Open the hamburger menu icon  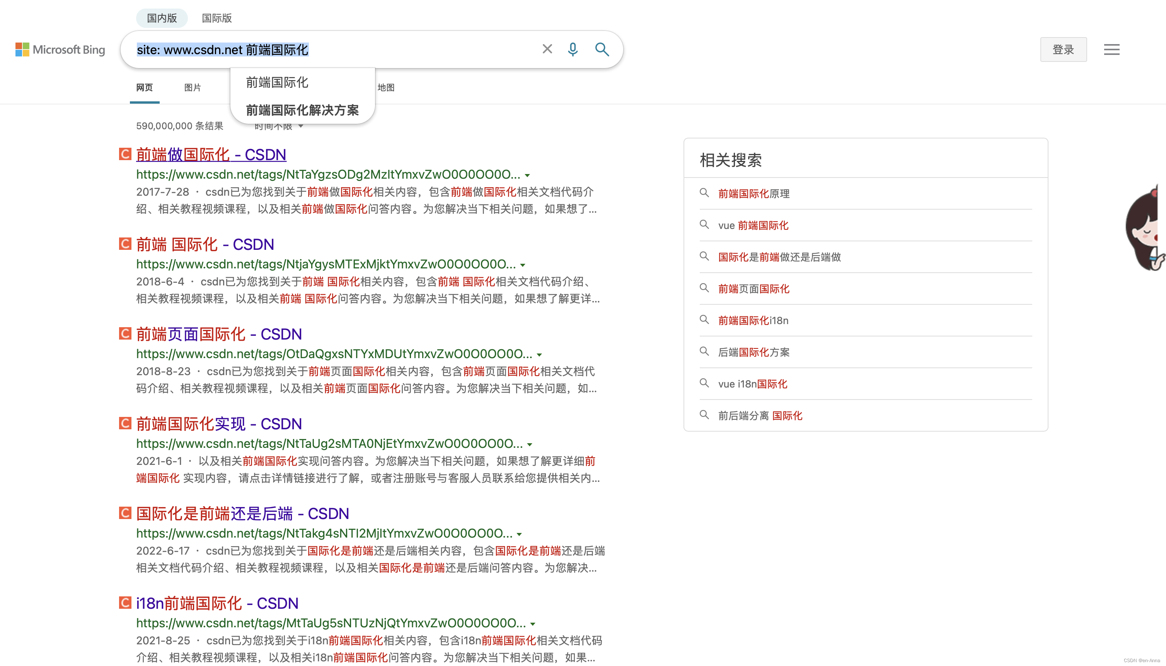1111,50
